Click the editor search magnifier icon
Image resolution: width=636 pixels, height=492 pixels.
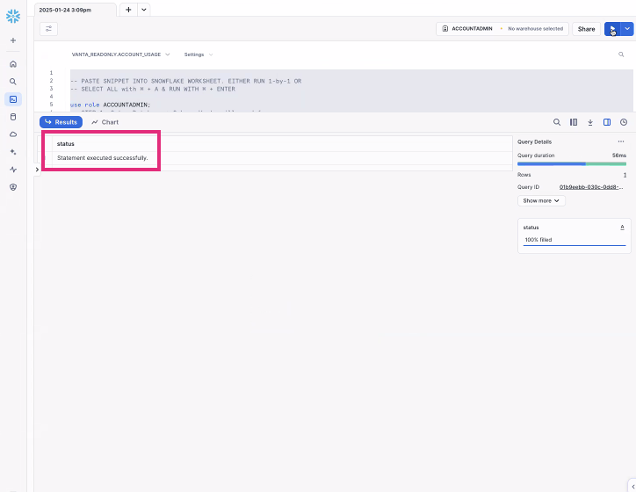(x=621, y=54)
